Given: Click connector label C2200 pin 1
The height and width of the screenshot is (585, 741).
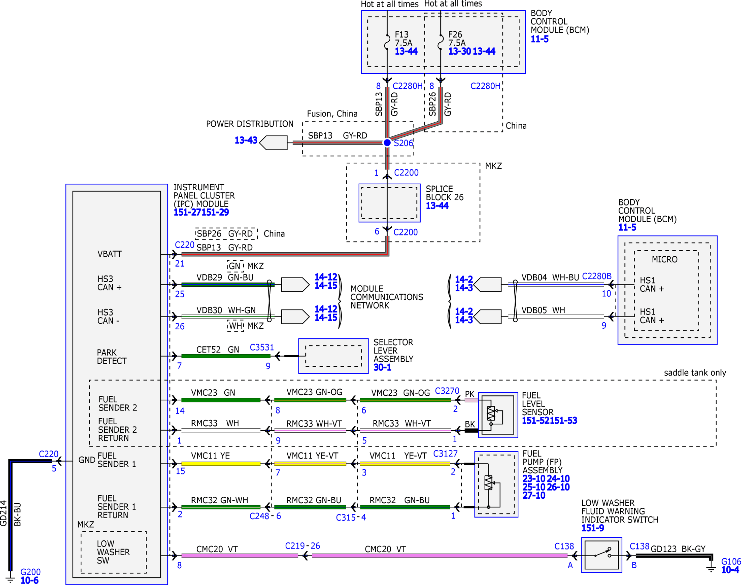Looking at the screenshot, I should [406, 173].
